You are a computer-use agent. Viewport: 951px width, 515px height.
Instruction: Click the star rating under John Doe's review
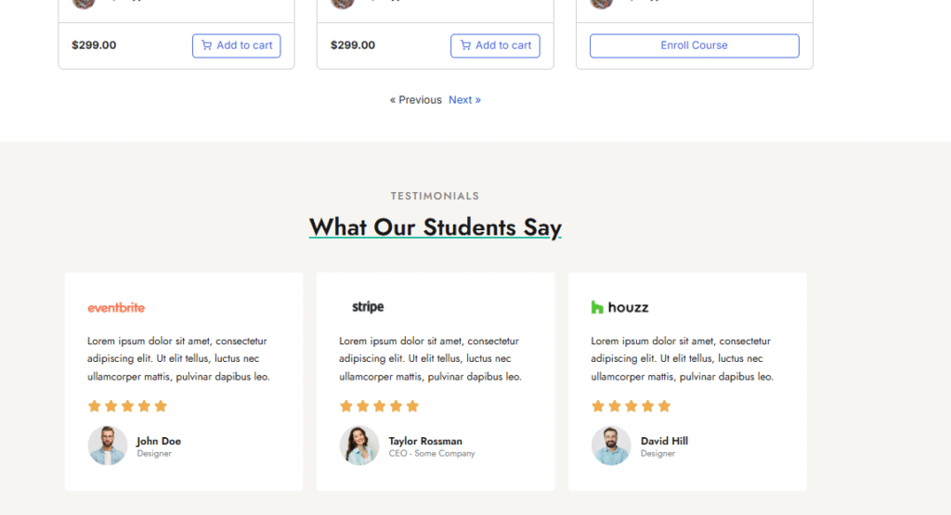127,406
